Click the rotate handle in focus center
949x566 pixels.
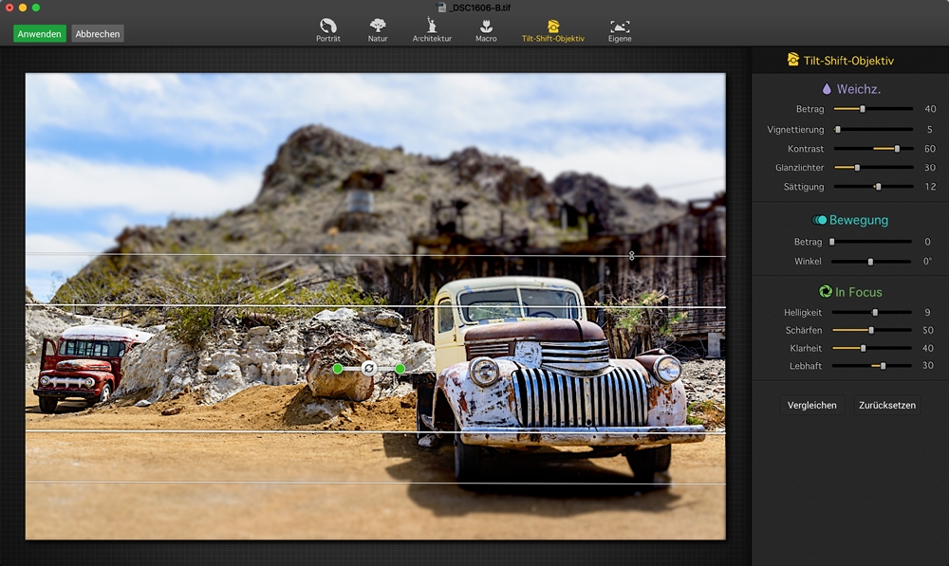(x=369, y=368)
